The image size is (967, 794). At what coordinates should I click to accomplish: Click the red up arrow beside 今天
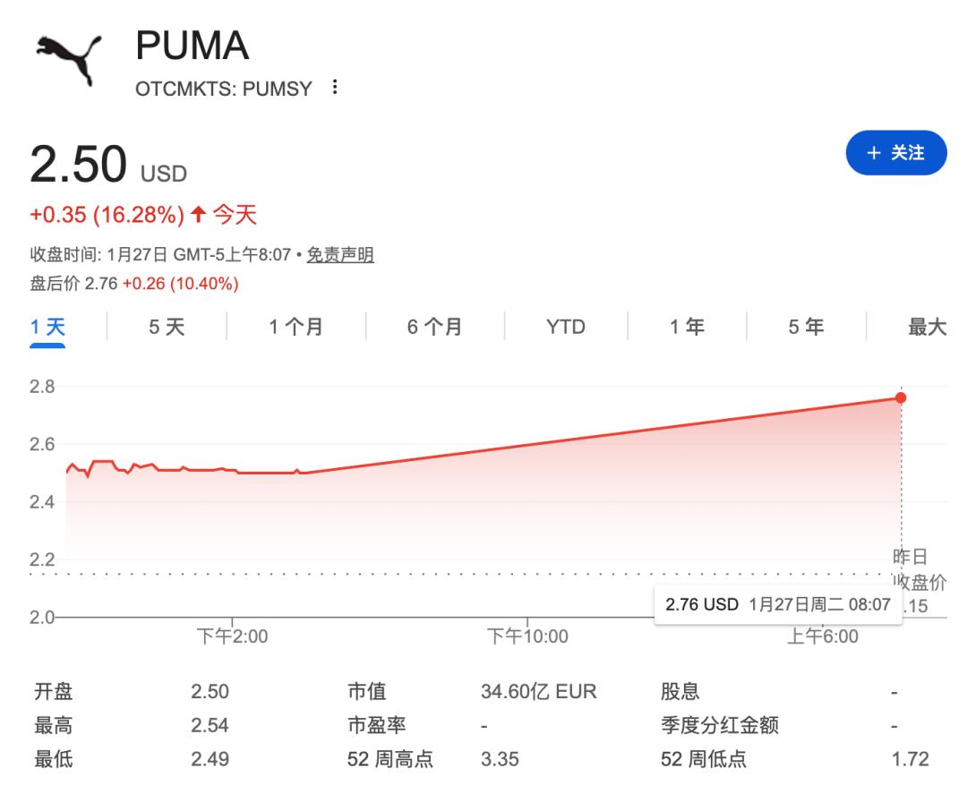tap(198, 215)
